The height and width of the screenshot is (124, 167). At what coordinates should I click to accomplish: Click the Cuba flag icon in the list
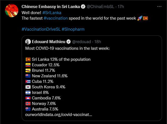[x=28, y=81]
